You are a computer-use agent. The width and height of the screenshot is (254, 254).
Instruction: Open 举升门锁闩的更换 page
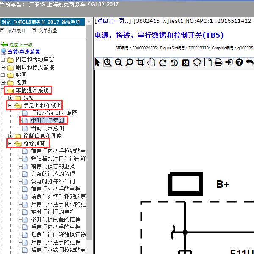53,212
